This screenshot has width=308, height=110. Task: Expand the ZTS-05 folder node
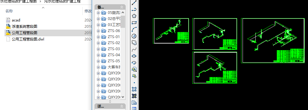pos(98,61)
